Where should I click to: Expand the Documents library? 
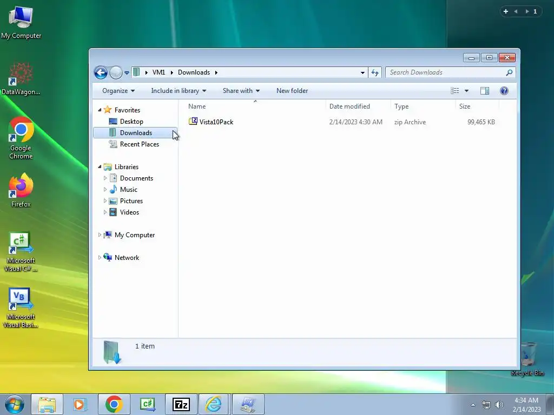[x=105, y=178]
